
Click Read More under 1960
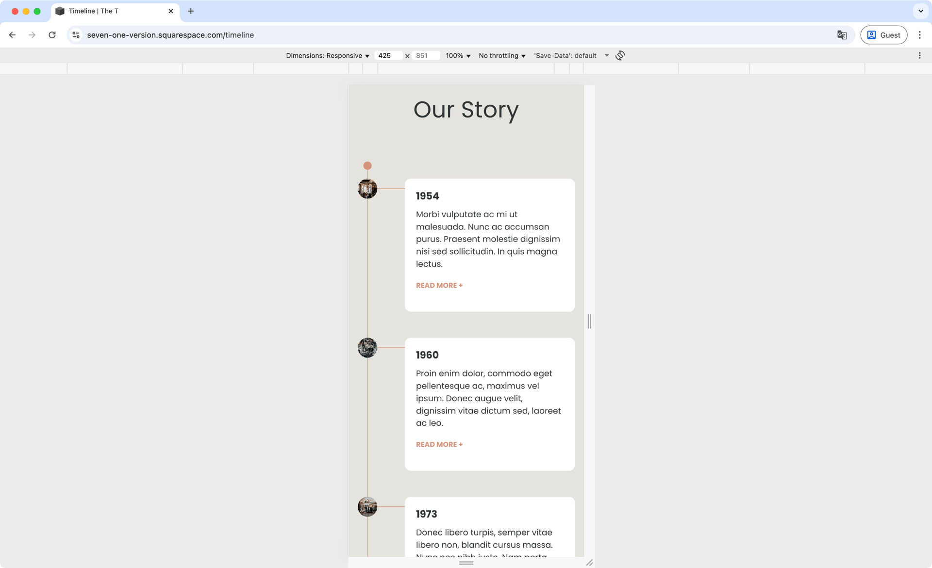click(x=439, y=444)
